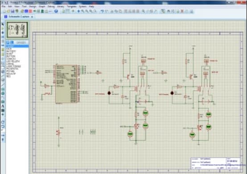Select LOGICTOGGLE in the devices list
Screen dimensions: 247x174
point(13,66)
